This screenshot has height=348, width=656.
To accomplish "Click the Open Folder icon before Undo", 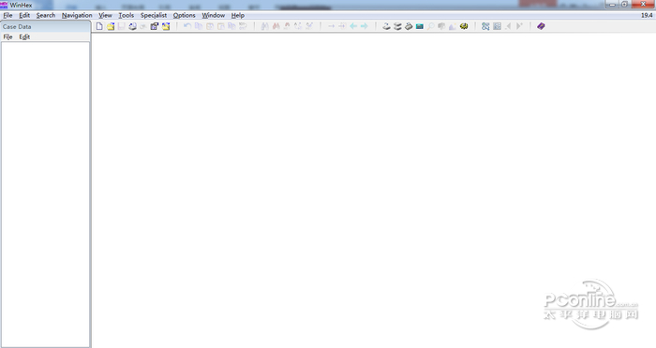I will (x=166, y=26).
